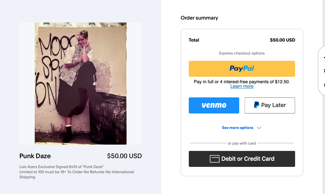Click the PayPal logo icon in Pay Later
Screen dimensions: 325x194
point(256,105)
